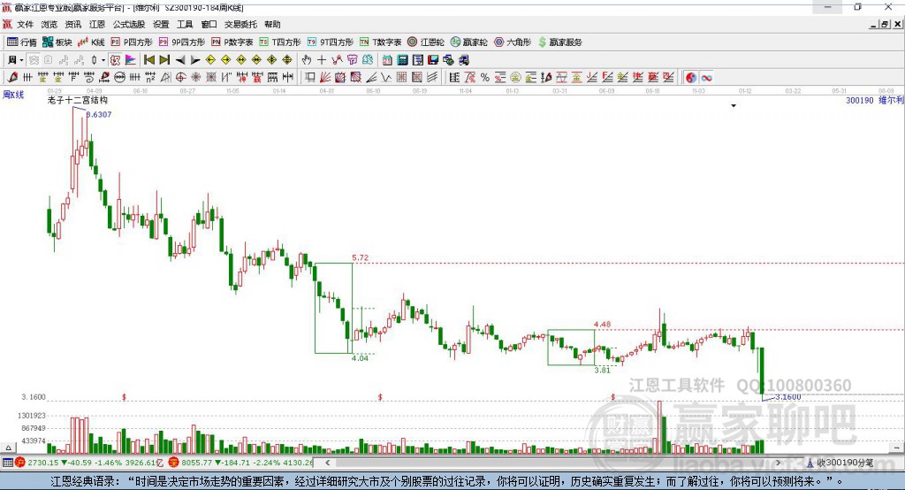Open the 赢家轮 wheel tool
The height and width of the screenshot is (490, 905).
[x=468, y=42]
